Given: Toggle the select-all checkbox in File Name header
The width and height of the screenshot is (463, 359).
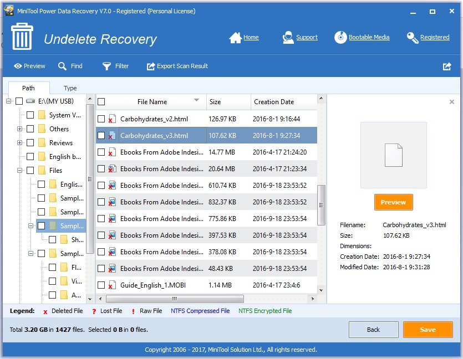Looking at the screenshot, I should (x=101, y=102).
